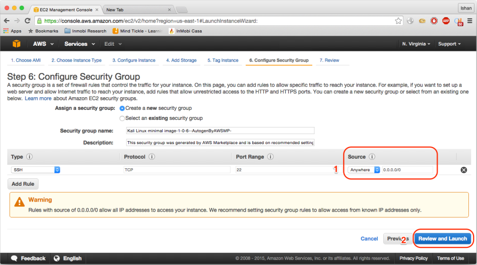This screenshot has width=477, height=265.
Task: Click the Type info icon
Action: (29, 157)
